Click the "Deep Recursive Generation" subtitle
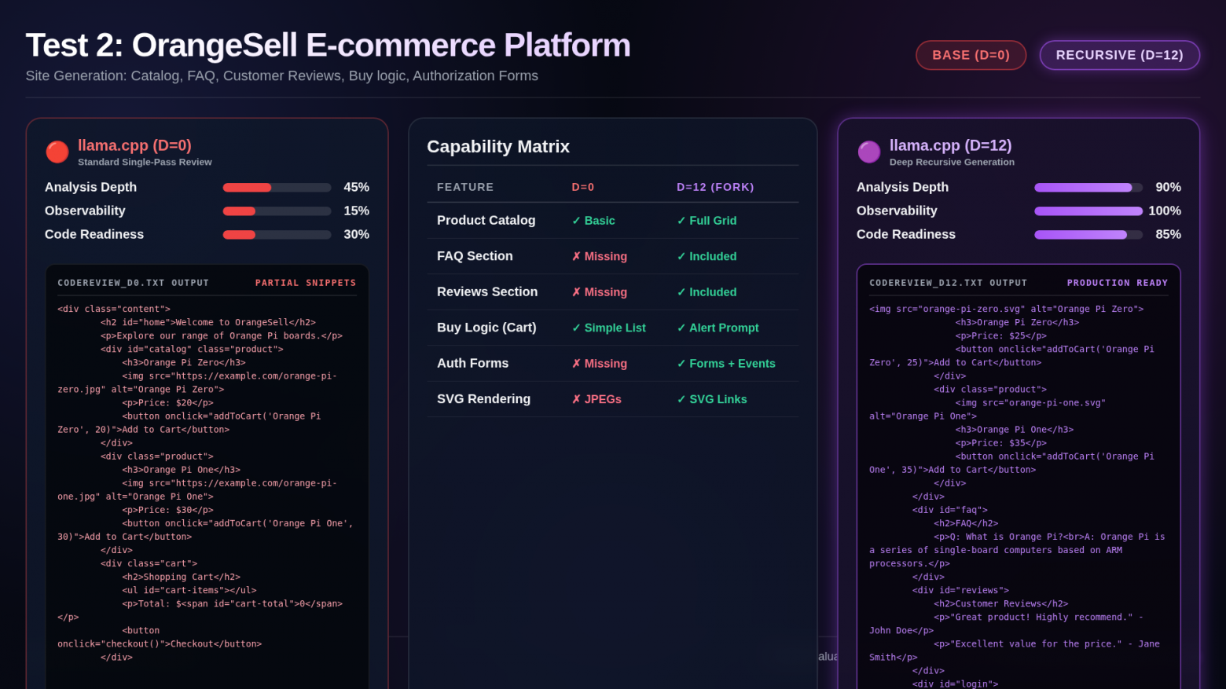 click(x=952, y=162)
